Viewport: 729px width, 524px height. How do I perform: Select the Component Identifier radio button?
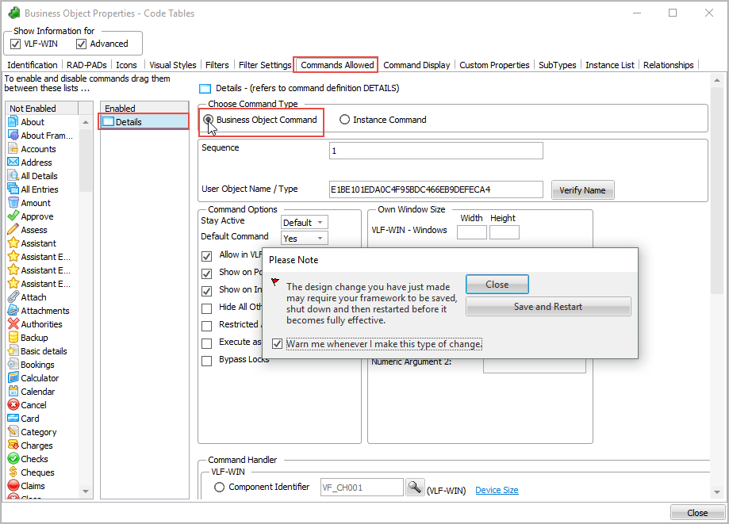220,487
